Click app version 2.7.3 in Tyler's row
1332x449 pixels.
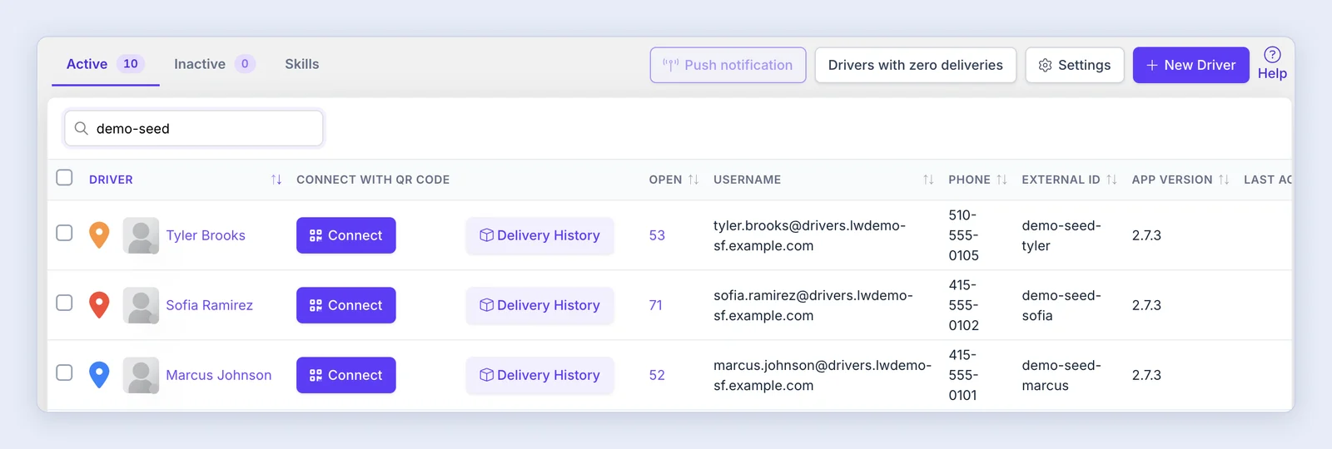[x=1146, y=235]
